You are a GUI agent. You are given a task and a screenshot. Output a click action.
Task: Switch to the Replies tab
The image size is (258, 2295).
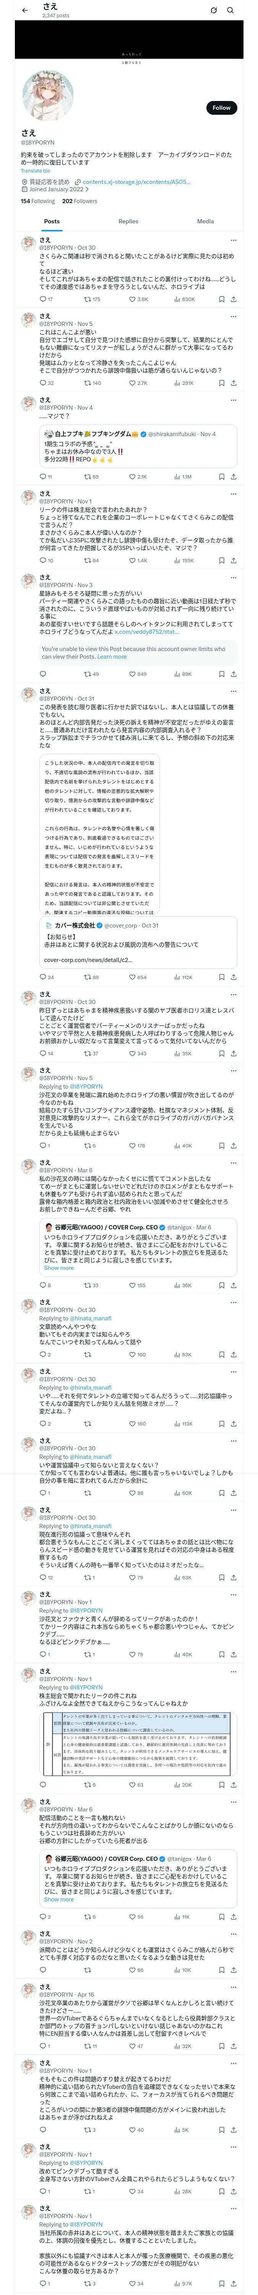pos(128,221)
